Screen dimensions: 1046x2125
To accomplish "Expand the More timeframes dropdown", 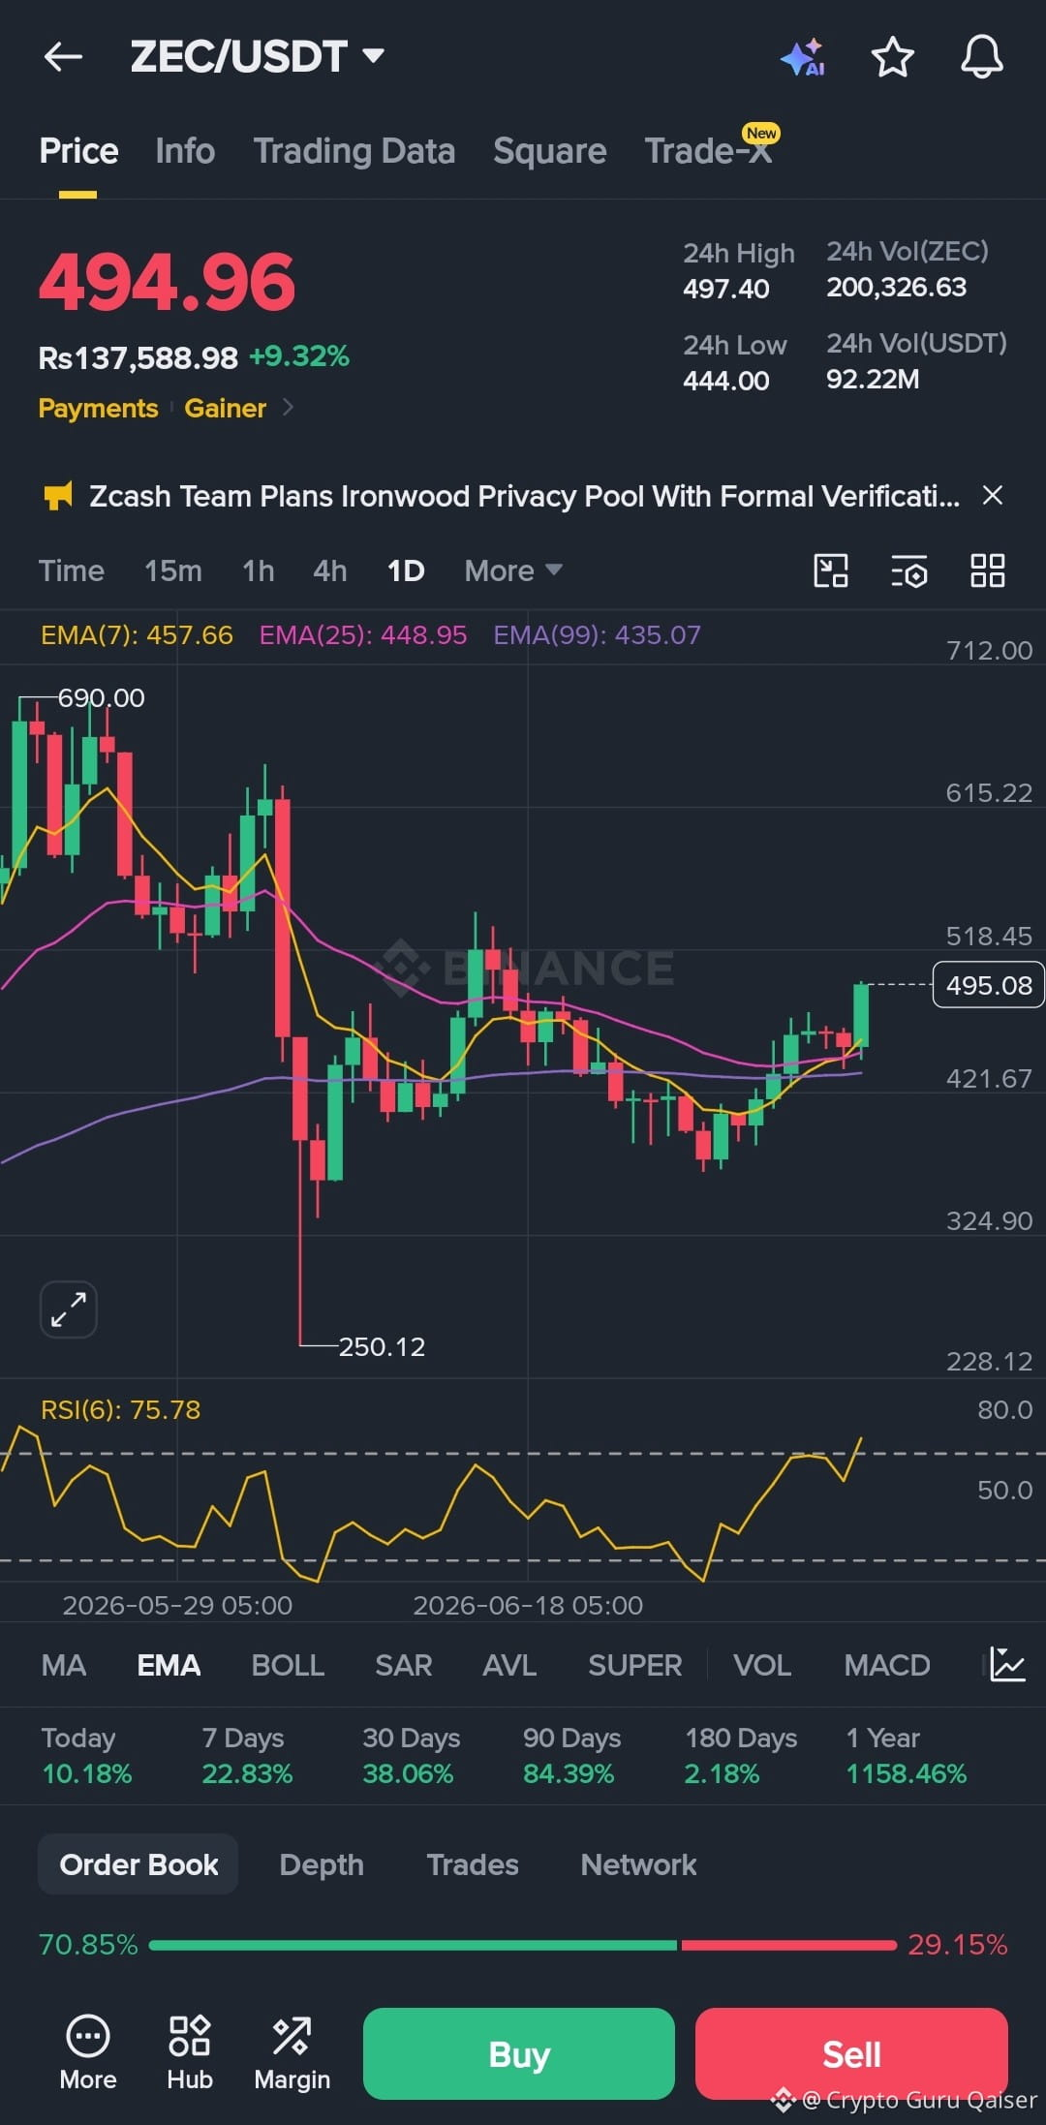I will tap(513, 570).
